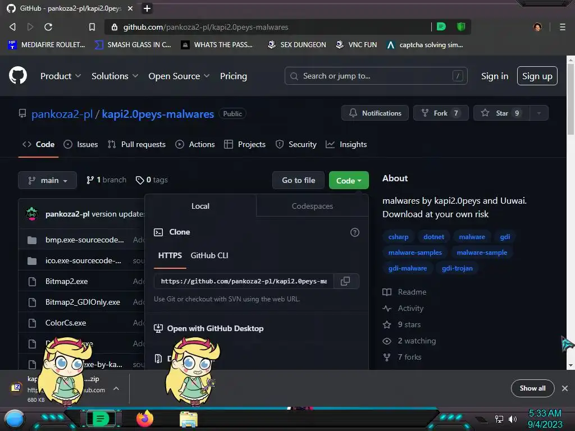Open a new browser tab
575x431 pixels.
[147, 8]
